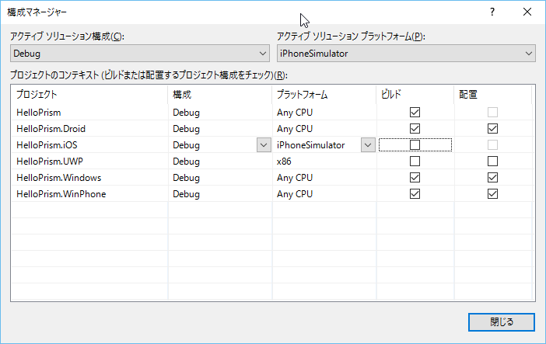Uncheck Build checkbox for HelloPrism.Windows
Image resolution: width=546 pixels, height=344 pixels.
(415, 177)
